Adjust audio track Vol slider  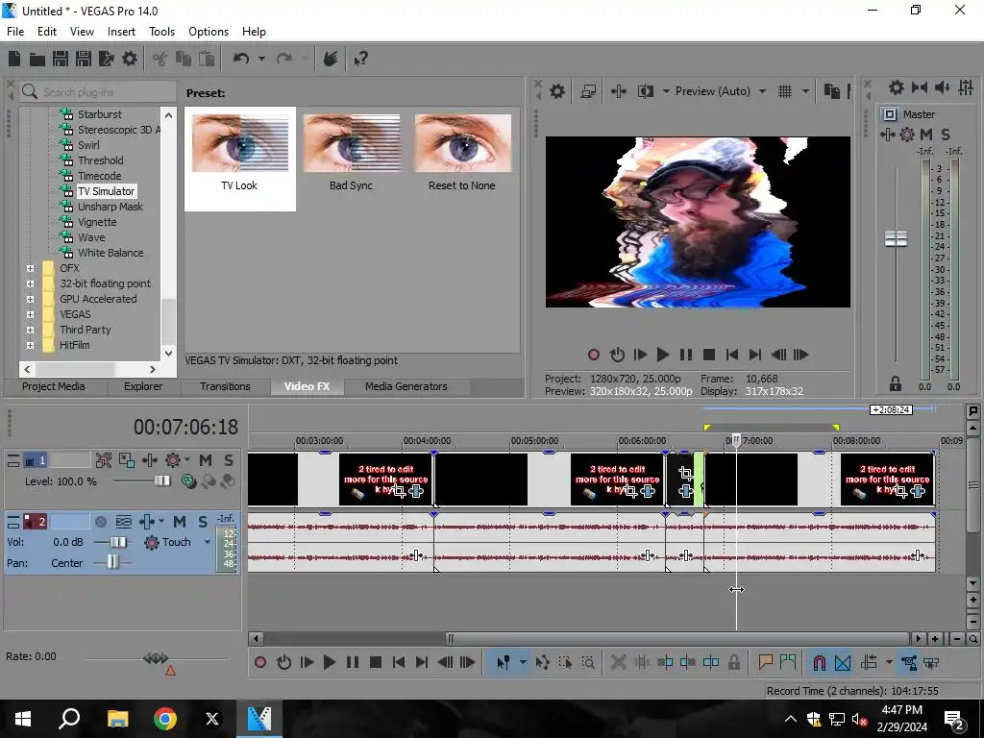tap(118, 542)
